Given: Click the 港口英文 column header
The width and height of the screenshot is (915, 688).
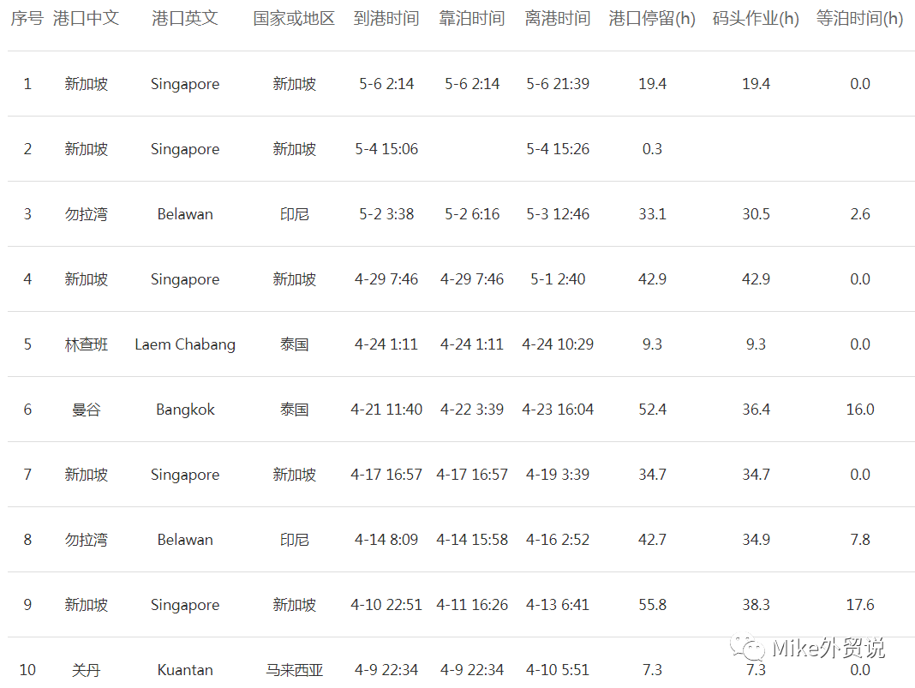Looking at the screenshot, I should pyautogui.click(x=185, y=16).
